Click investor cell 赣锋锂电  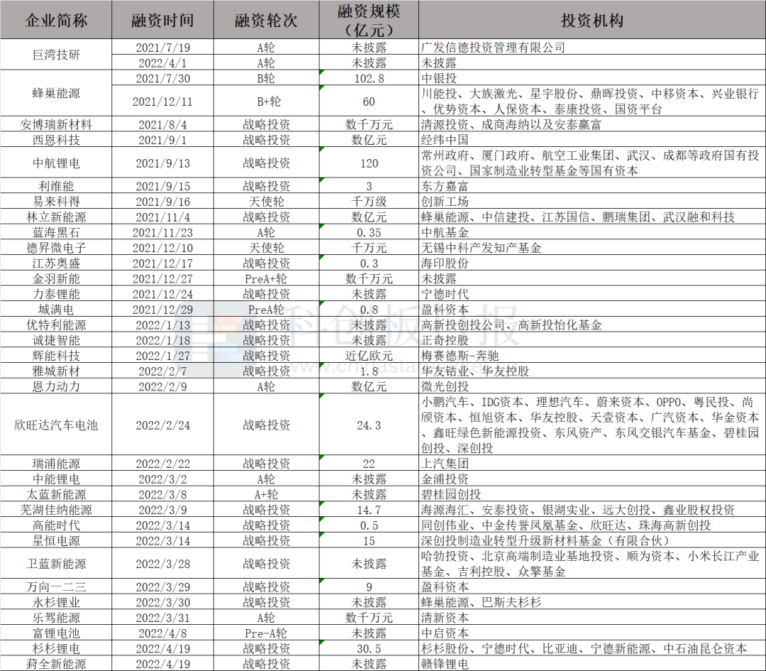coord(592,664)
